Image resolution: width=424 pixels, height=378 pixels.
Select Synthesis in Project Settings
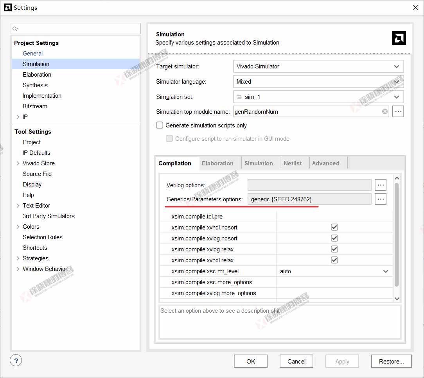(35, 85)
